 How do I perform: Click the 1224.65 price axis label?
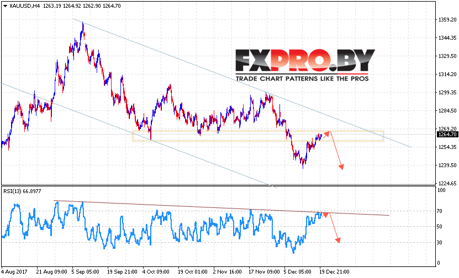[x=447, y=183]
